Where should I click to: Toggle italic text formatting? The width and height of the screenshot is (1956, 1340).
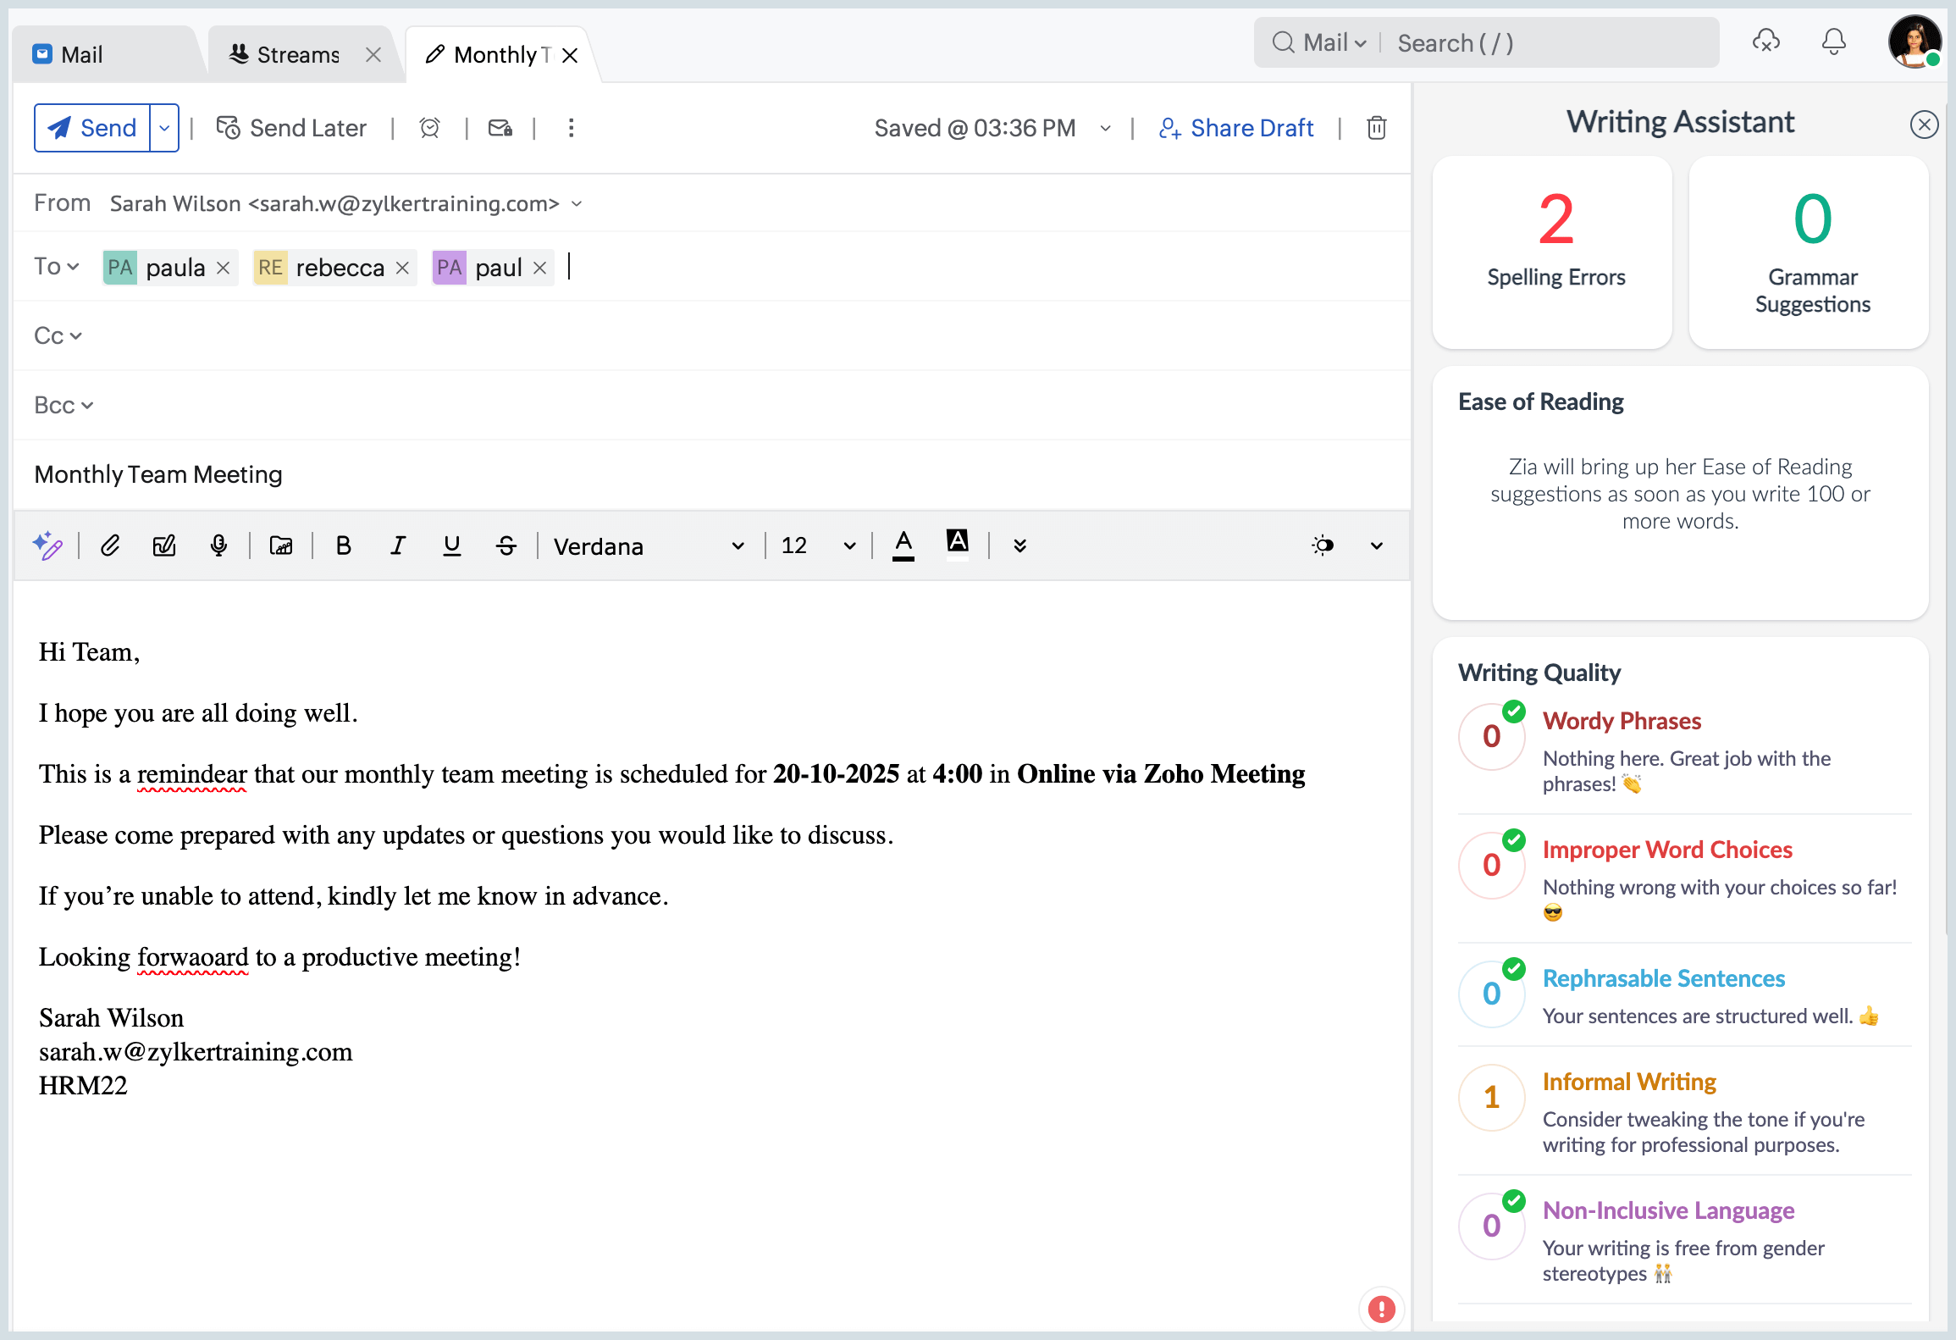pyautogui.click(x=397, y=545)
